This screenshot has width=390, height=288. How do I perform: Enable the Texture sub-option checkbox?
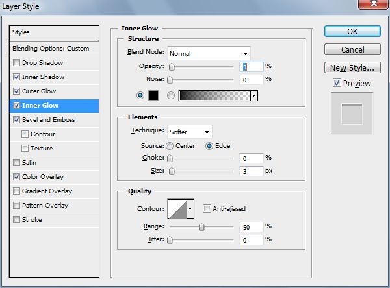(x=25, y=149)
